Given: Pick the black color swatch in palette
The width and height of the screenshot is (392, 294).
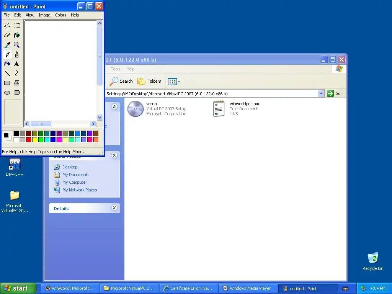Looking at the screenshot, I should point(16,133).
